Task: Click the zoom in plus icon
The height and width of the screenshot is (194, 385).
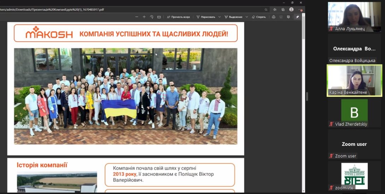Action: 144,17
